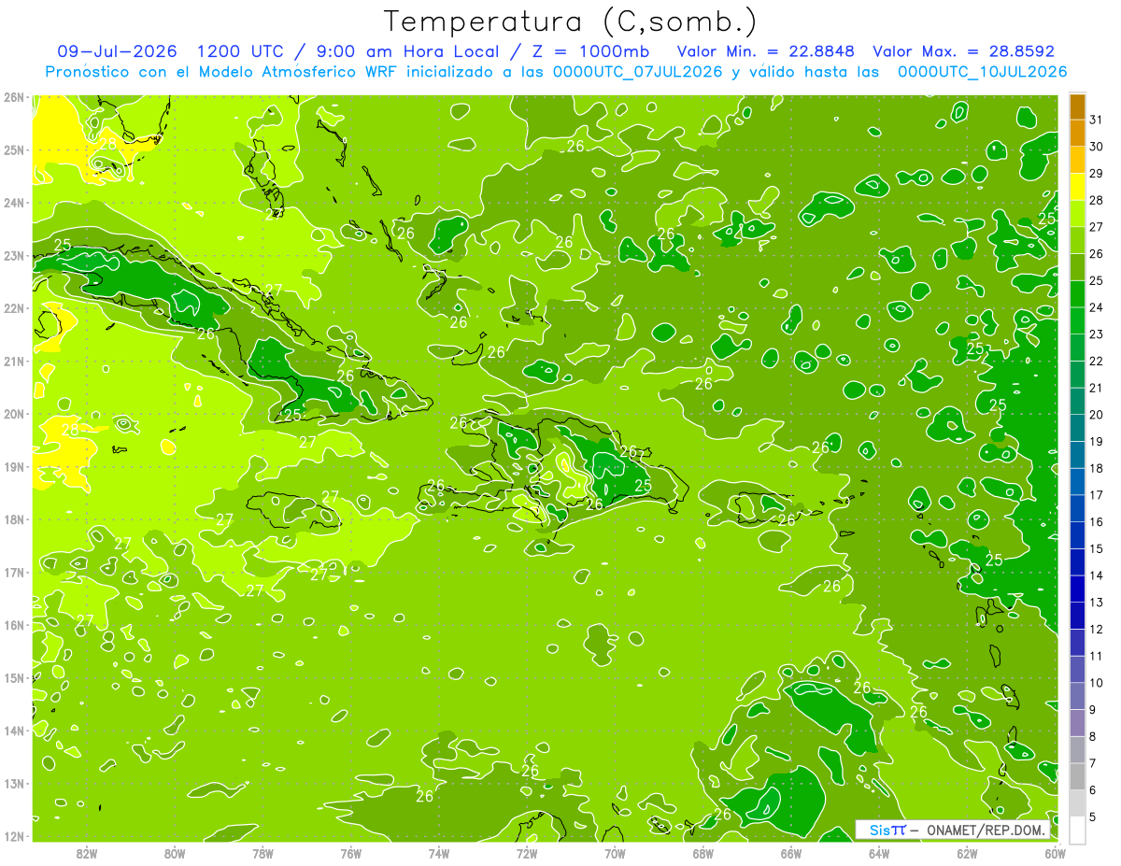1121x866 pixels.
Task: Select the green legend swatch between 24 and 25
Action: tap(1077, 294)
